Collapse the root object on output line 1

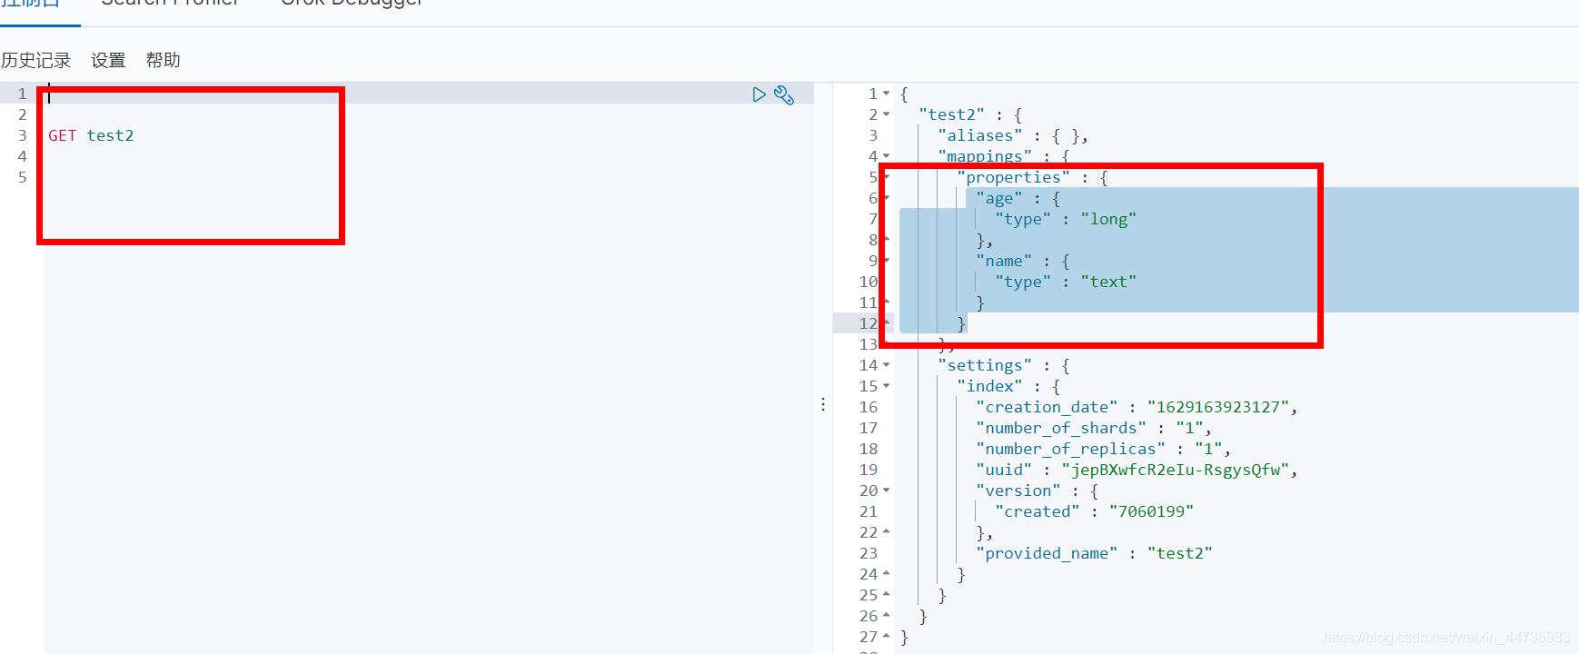click(x=887, y=94)
